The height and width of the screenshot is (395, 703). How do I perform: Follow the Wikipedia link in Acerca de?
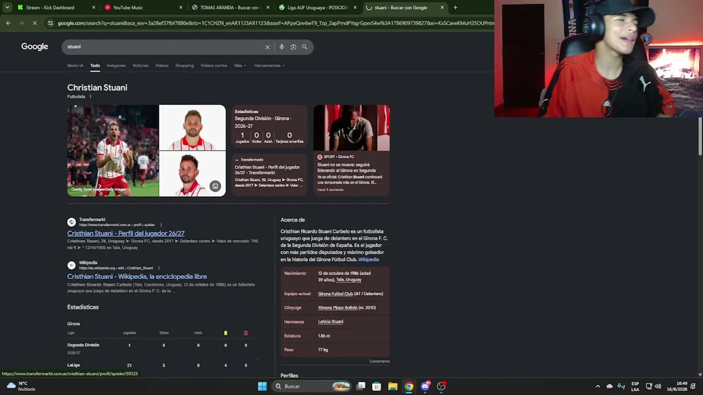click(x=369, y=259)
